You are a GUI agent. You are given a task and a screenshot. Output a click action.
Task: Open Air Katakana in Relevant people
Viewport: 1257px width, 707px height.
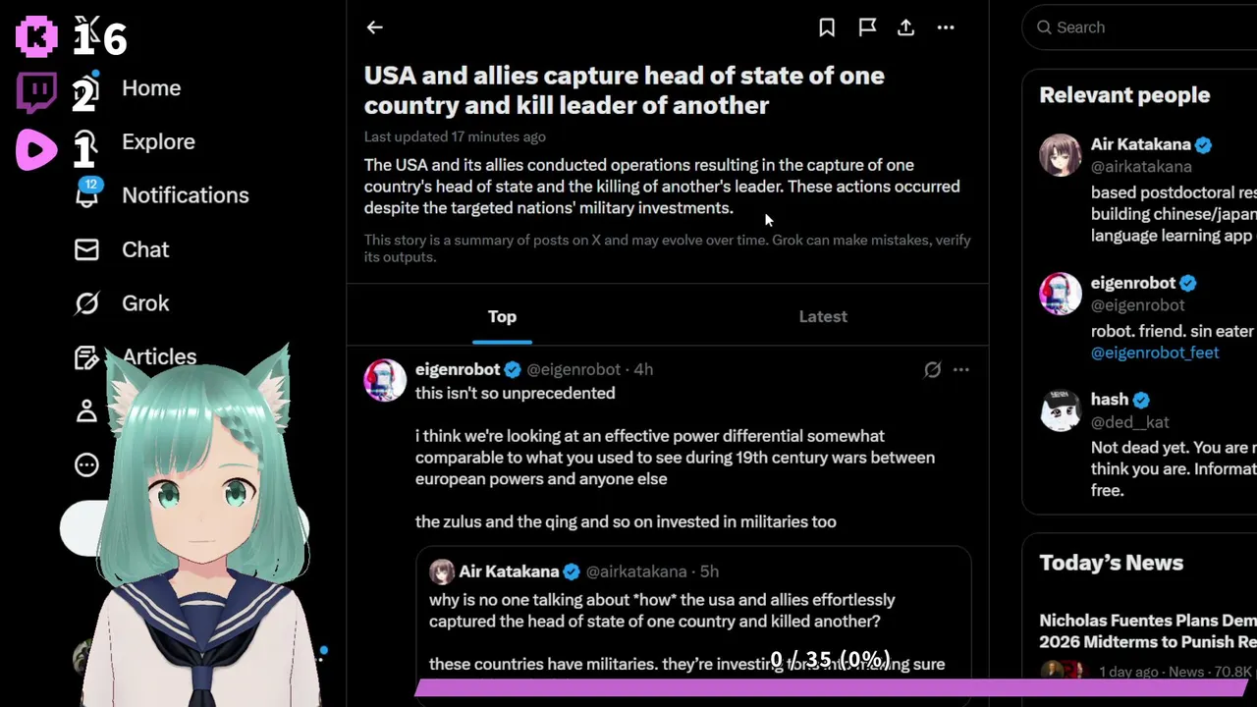coord(1140,144)
